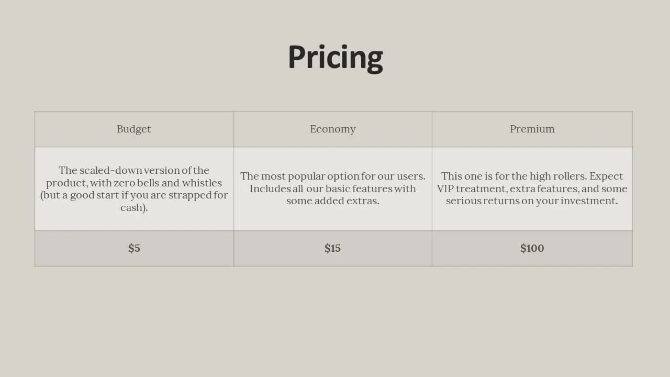The width and height of the screenshot is (670, 377).
Task: Select the Premium header cell
Action: 532,129
